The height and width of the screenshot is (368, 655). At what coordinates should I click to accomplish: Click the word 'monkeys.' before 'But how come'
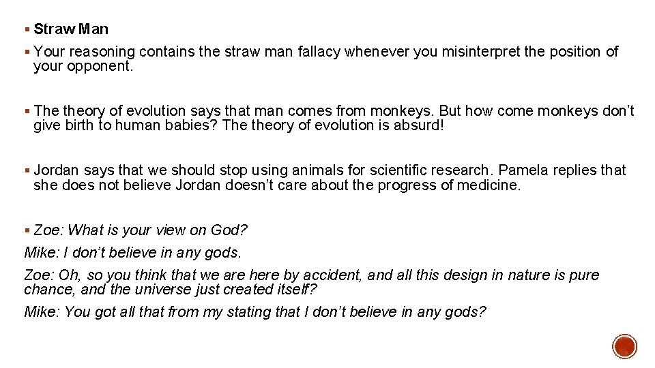pos(403,111)
